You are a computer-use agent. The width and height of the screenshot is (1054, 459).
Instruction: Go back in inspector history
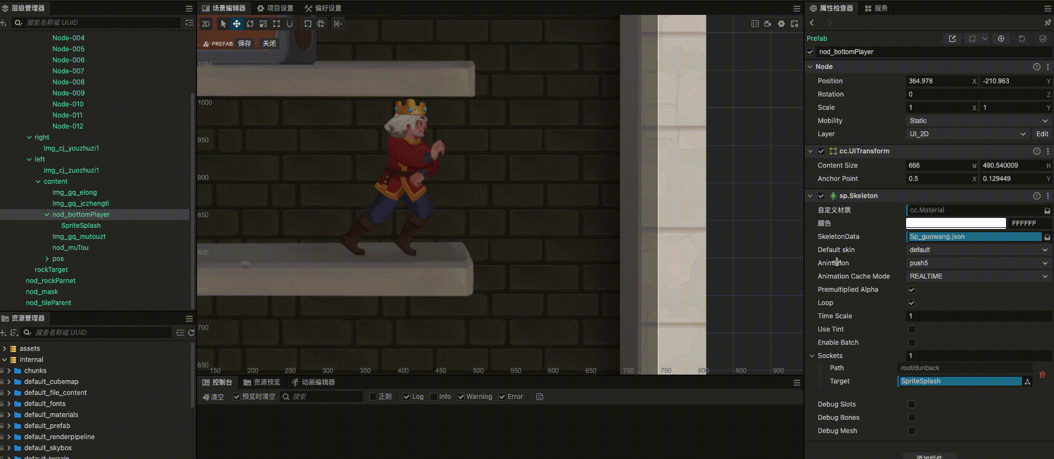tap(812, 23)
